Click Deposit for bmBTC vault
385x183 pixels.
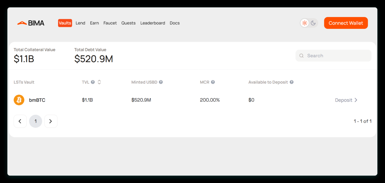pyautogui.click(x=346, y=100)
